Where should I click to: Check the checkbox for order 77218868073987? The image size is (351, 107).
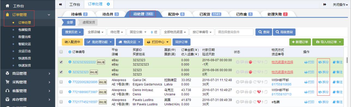pyautogui.click(x=61, y=92)
